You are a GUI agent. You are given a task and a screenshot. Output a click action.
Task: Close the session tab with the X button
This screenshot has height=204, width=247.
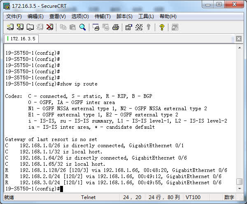(239, 39)
